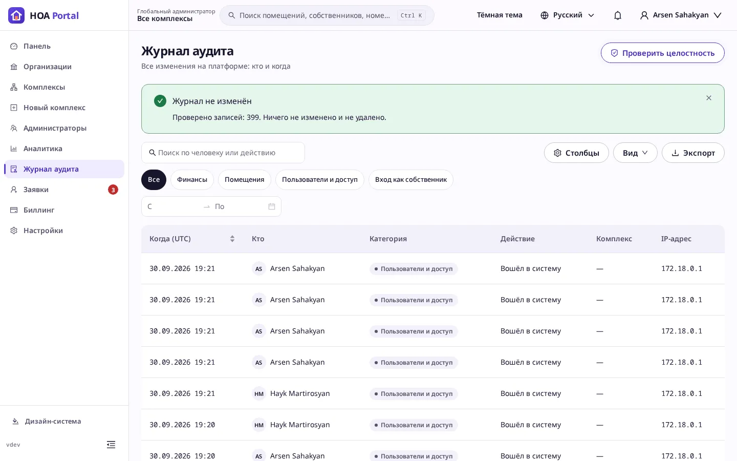Open notifications bell
737x461 pixels.
618,15
